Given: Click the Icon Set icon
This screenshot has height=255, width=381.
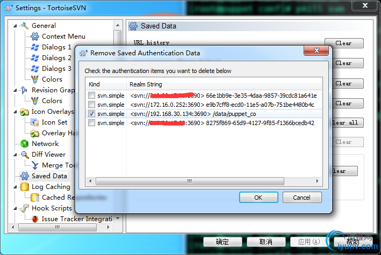Looking at the screenshot, I should [x=35, y=122].
